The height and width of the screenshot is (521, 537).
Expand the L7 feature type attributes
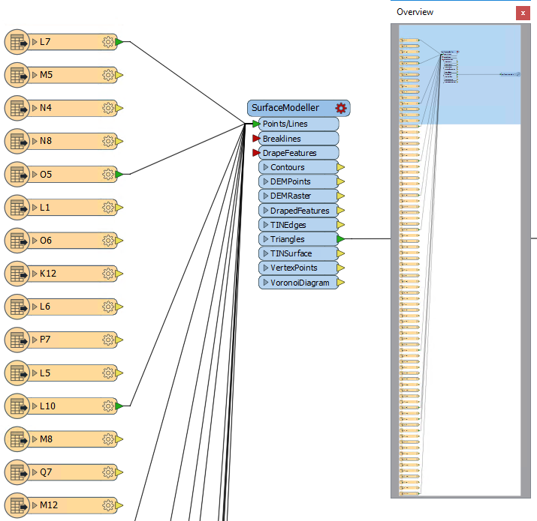coord(35,42)
